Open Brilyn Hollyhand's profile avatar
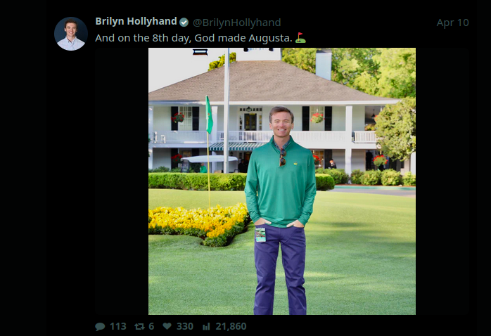 pyautogui.click(x=71, y=34)
